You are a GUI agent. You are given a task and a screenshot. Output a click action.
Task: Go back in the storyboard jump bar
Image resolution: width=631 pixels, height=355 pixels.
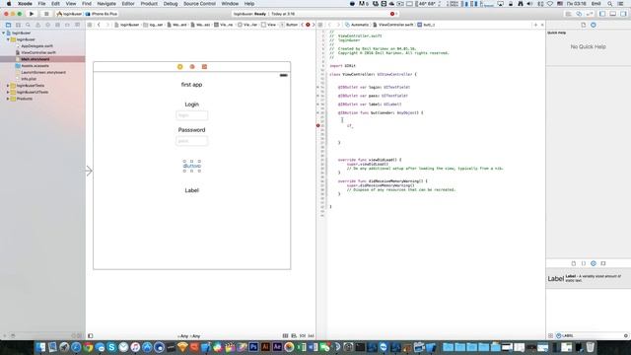pos(99,25)
